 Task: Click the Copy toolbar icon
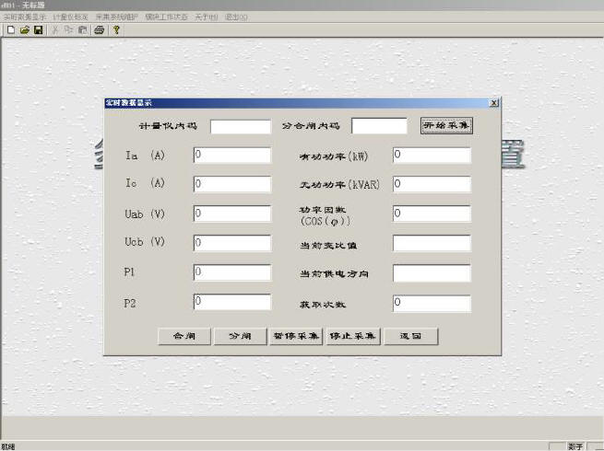[69, 29]
